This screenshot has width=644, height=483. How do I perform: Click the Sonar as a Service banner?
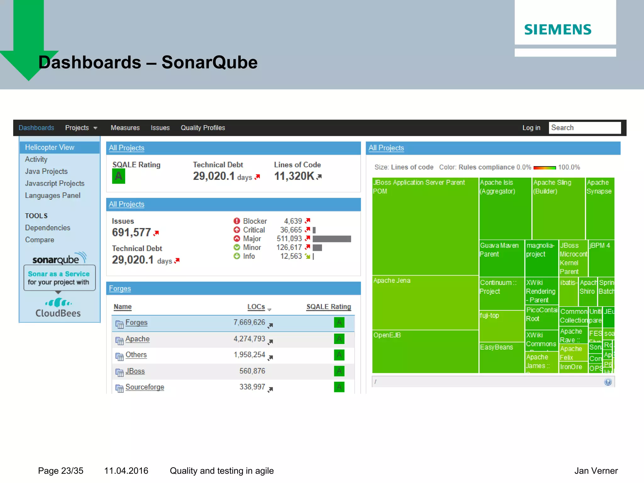click(59, 278)
